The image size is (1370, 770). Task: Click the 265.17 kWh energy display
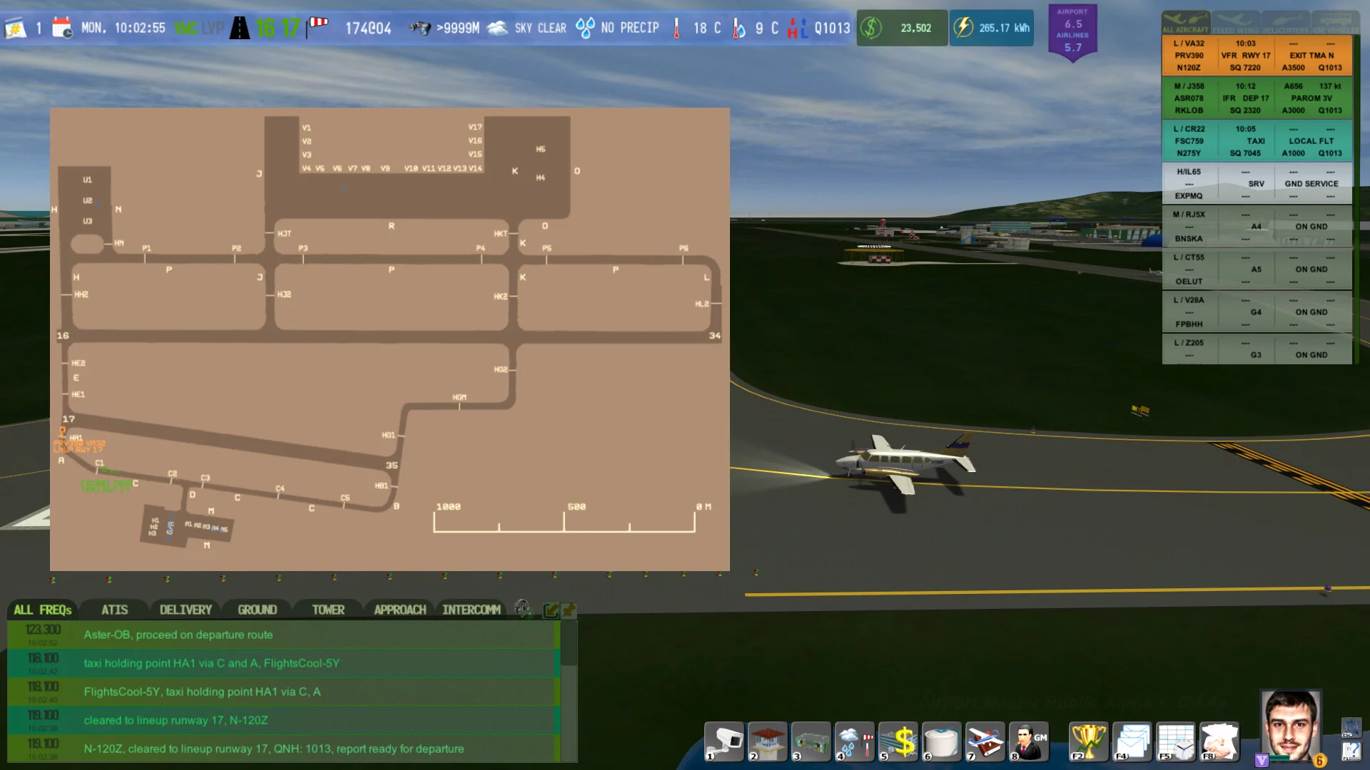click(991, 29)
